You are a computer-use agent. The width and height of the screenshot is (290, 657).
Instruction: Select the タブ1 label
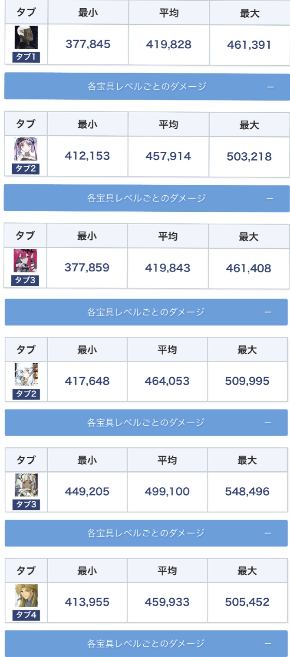[x=26, y=57]
